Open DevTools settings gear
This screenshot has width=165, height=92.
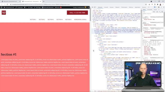[x=159, y=7]
